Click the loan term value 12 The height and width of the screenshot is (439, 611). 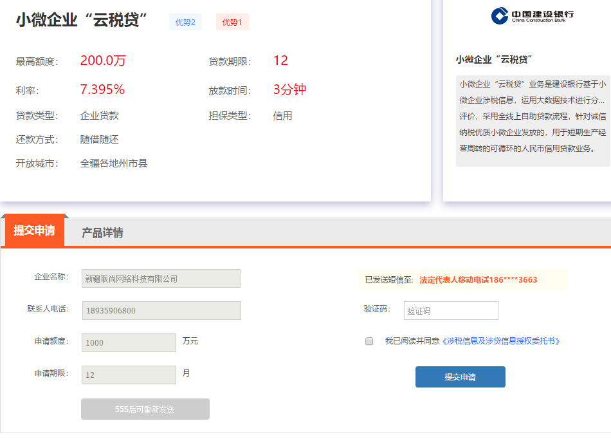coord(280,61)
